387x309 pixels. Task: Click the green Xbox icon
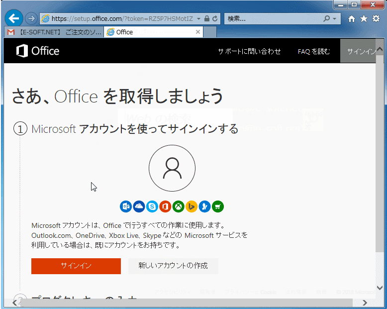pos(179,206)
